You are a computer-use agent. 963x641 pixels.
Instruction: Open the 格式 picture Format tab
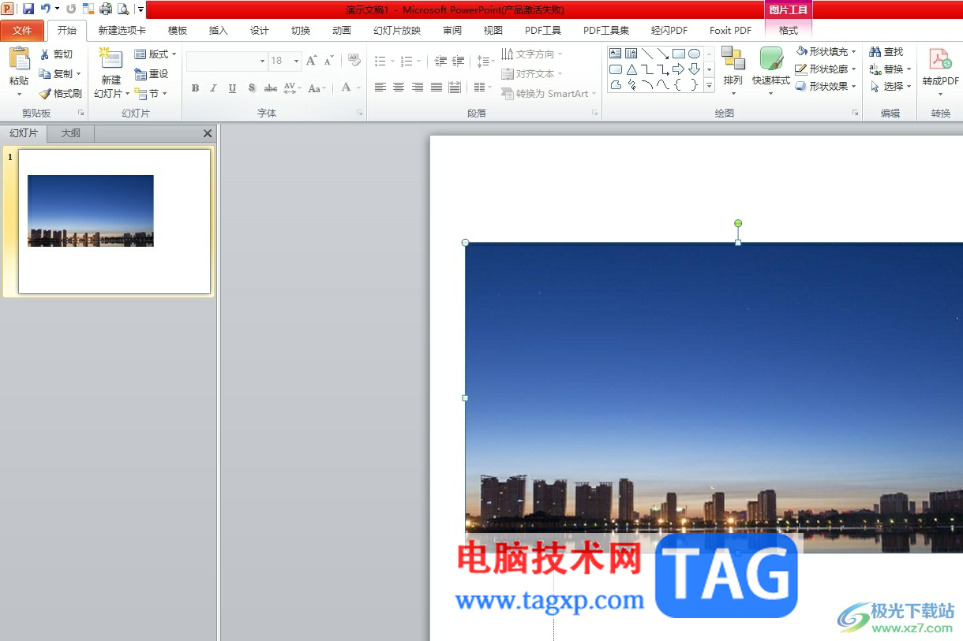[x=789, y=31]
